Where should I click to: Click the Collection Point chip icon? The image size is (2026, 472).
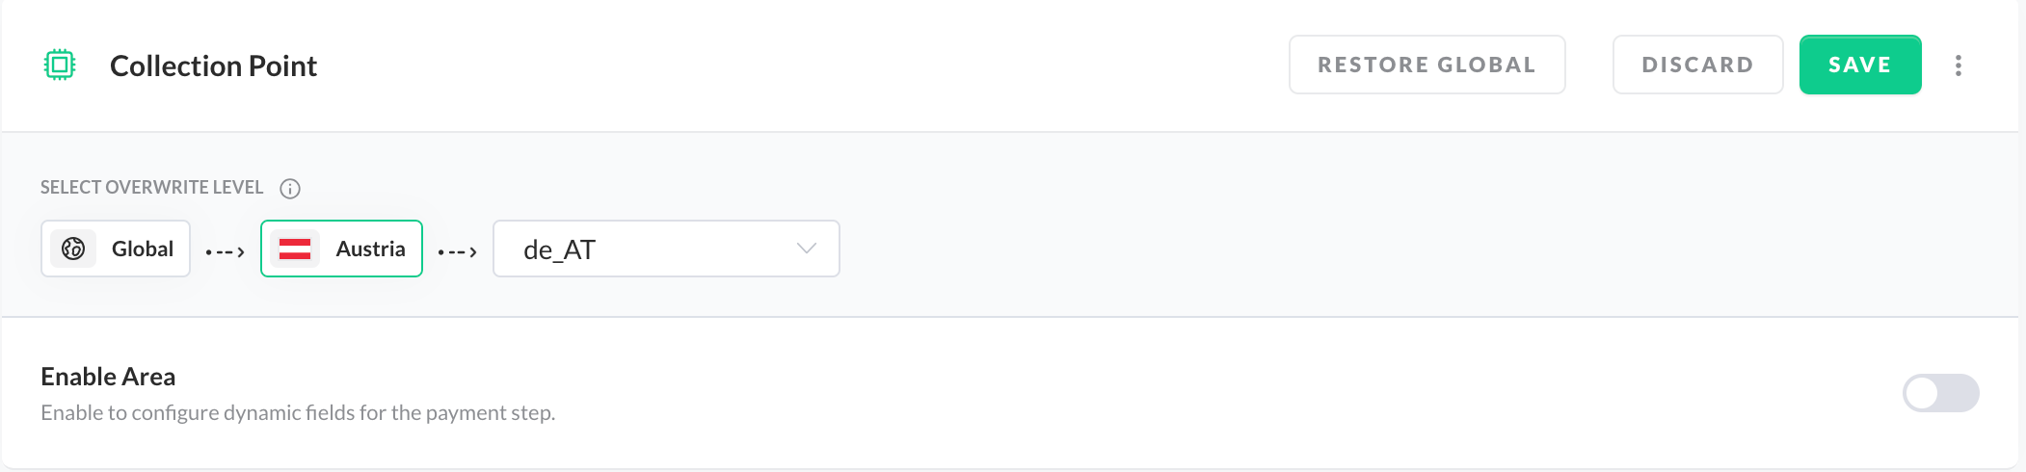click(60, 65)
